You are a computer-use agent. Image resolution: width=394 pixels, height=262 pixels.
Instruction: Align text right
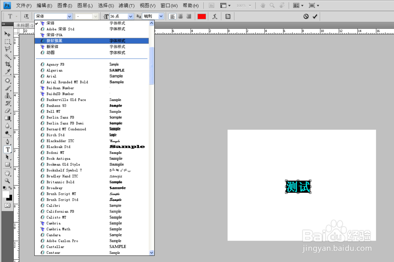click(x=189, y=16)
